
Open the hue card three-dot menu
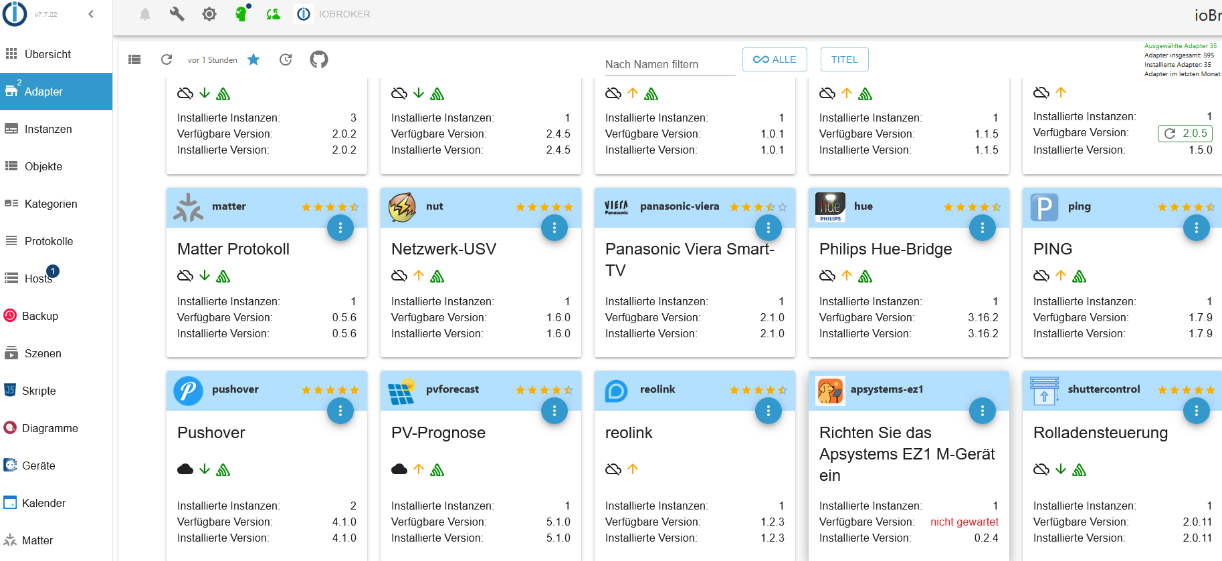pyautogui.click(x=982, y=228)
